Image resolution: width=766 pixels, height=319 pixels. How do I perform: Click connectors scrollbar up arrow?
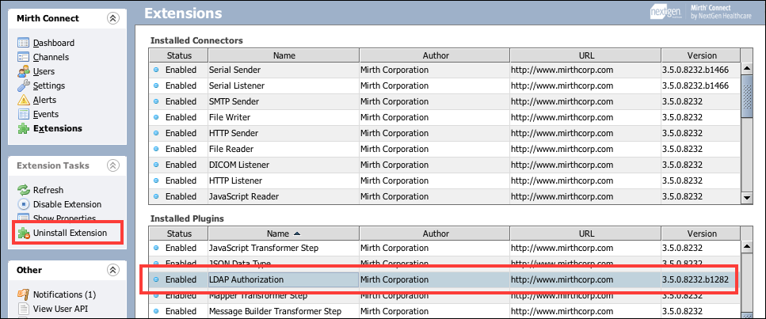coord(747,68)
